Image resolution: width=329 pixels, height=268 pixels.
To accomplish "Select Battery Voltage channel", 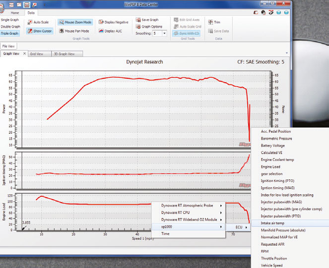I will tap(273, 146).
